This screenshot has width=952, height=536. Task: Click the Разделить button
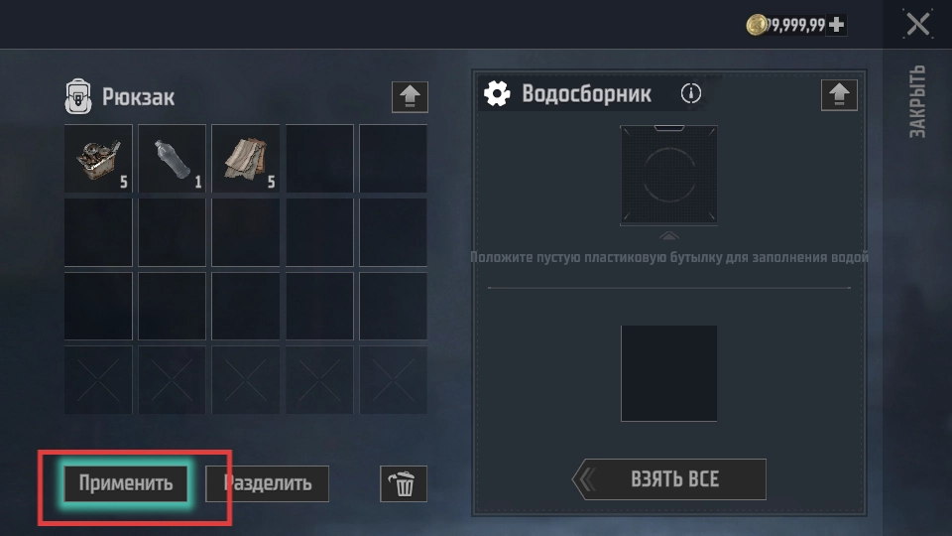tap(267, 483)
